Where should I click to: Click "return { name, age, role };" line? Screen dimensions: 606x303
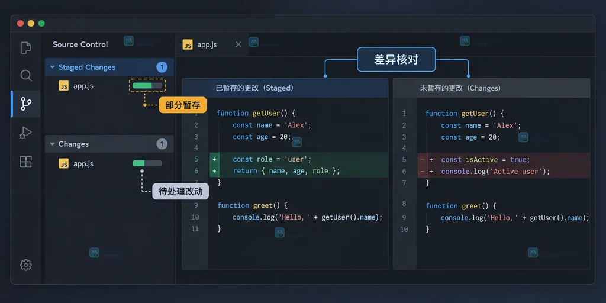click(286, 171)
